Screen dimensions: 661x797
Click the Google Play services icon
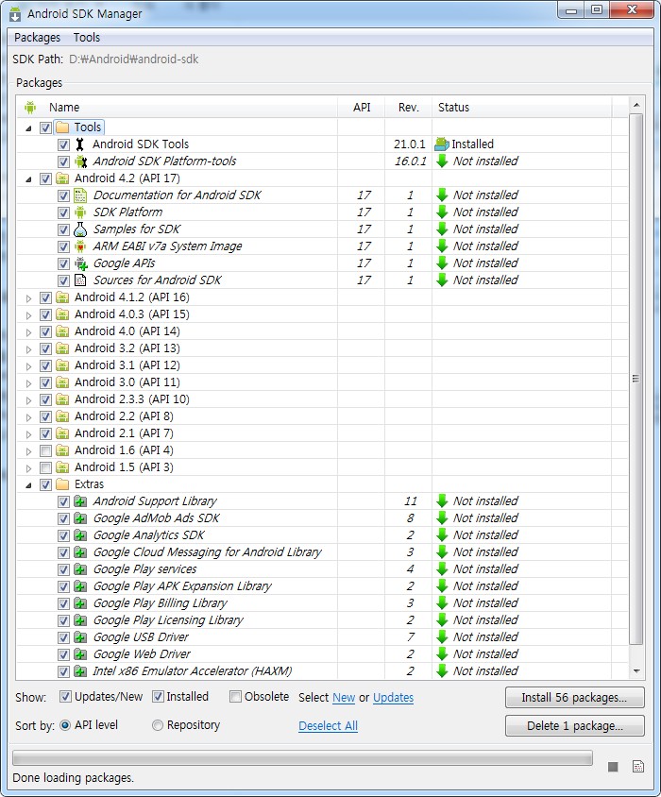(80, 569)
